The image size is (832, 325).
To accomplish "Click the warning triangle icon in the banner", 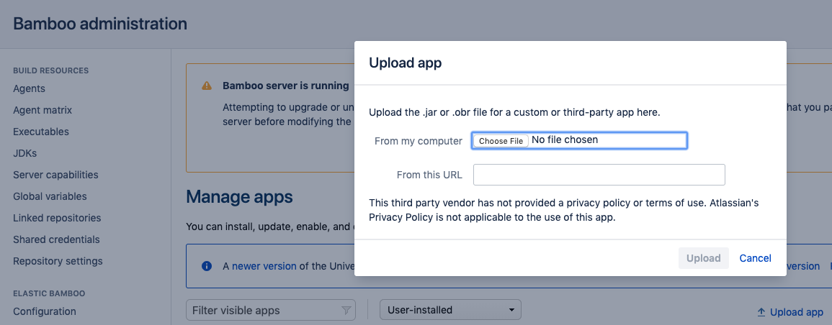I will coord(207,86).
